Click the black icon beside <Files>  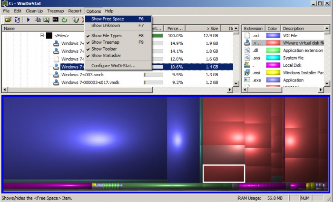coord(49,36)
